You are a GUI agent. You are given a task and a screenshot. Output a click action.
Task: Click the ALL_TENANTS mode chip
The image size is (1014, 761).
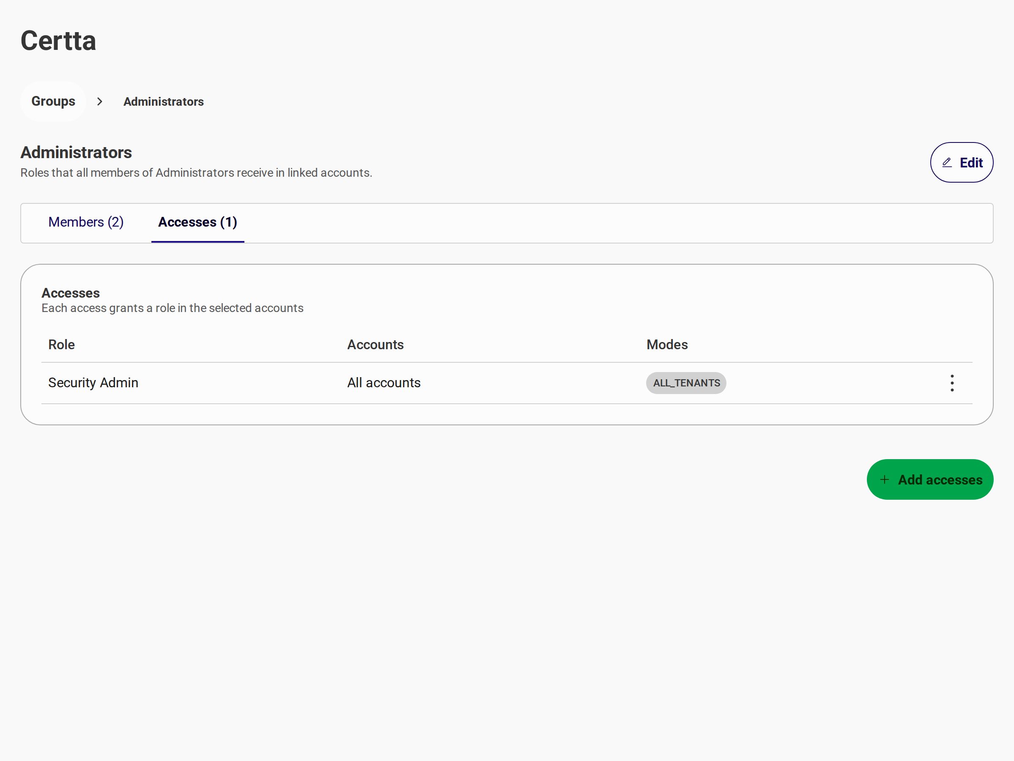686,383
